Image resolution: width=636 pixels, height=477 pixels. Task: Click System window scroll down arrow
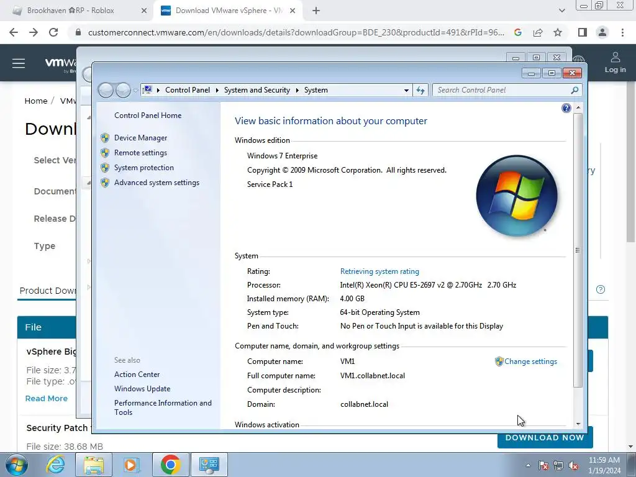pyautogui.click(x=578, y=424)
